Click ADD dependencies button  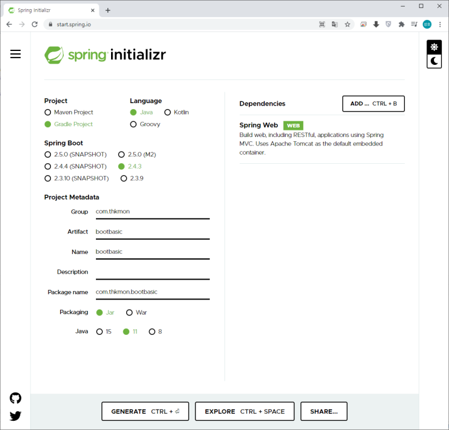click(373, 104)
